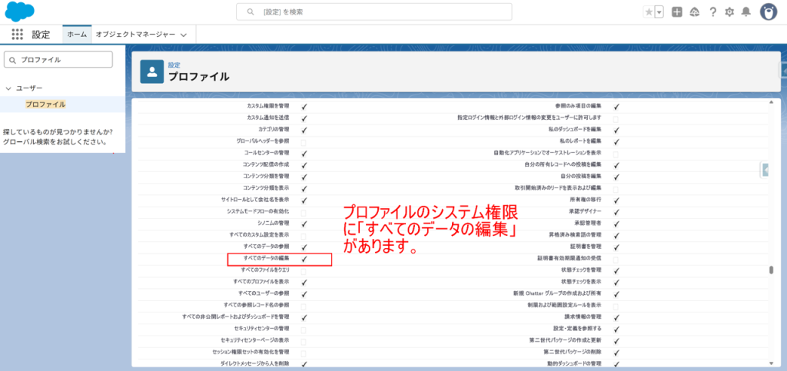
Task: Click the favorites star icon
Action: coord(649,12)
